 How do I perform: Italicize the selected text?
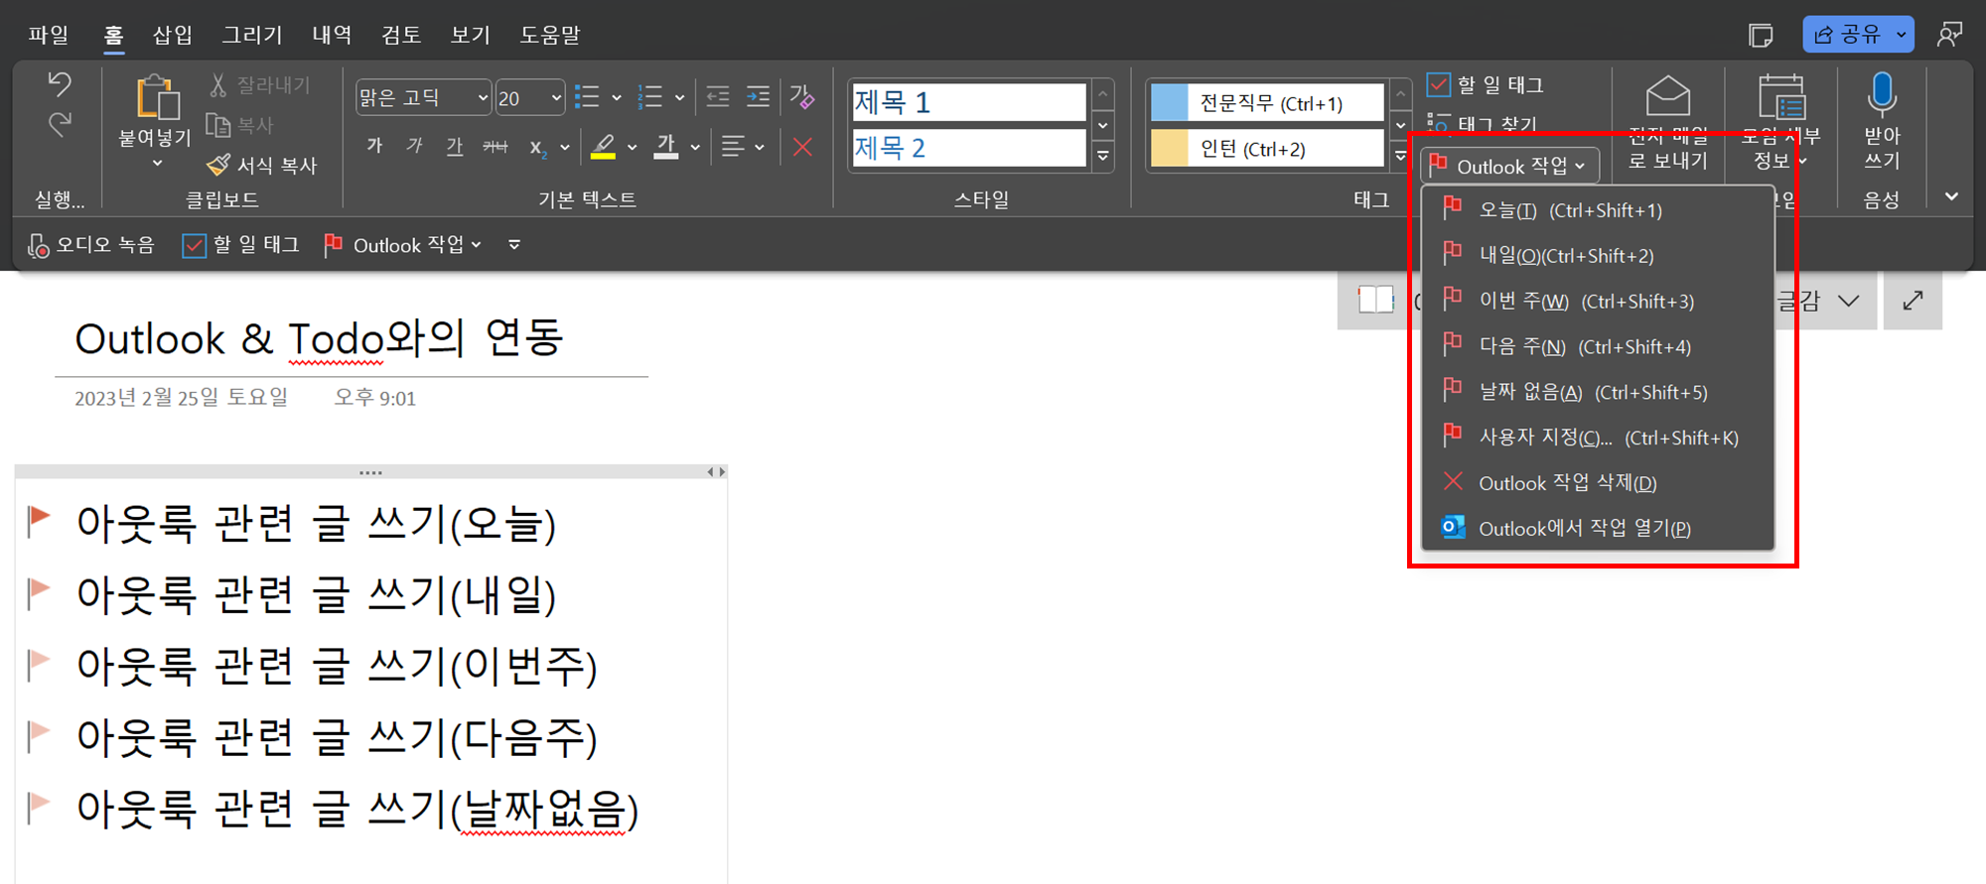click(x=414, y=147)
